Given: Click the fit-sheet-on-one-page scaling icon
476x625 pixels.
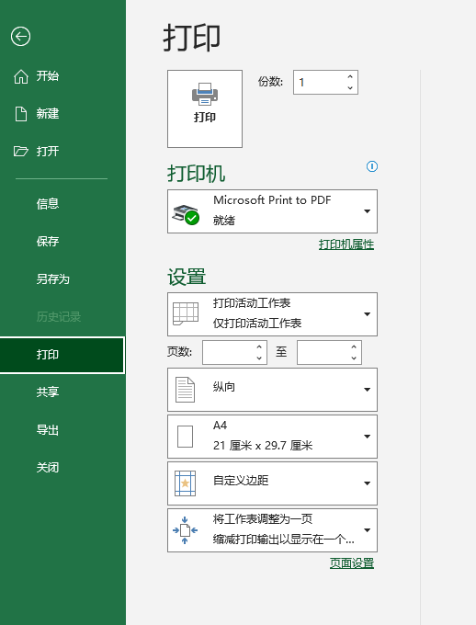Looking at the screenshot, I should pos(185,530).
